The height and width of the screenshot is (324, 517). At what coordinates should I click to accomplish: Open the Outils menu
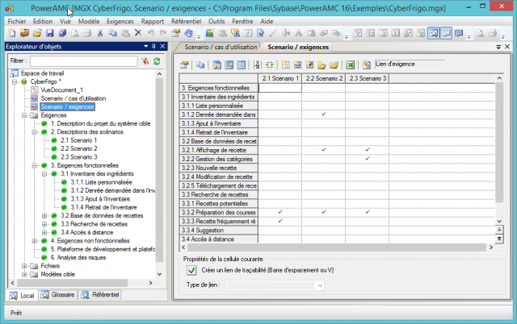216,22
